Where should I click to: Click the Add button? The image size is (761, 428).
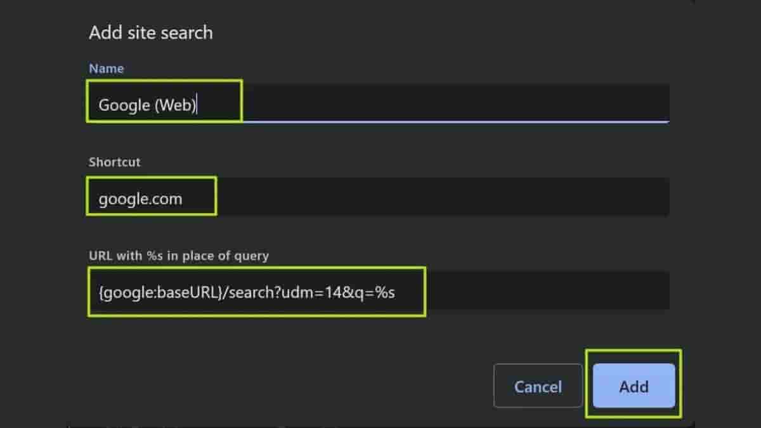(634, 386)
